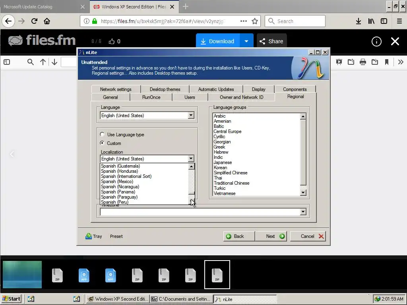Image resolution: width=407 pixels, height=305 pixels.
Task: Select the Use Language type radio button
Action: [102, 134]
